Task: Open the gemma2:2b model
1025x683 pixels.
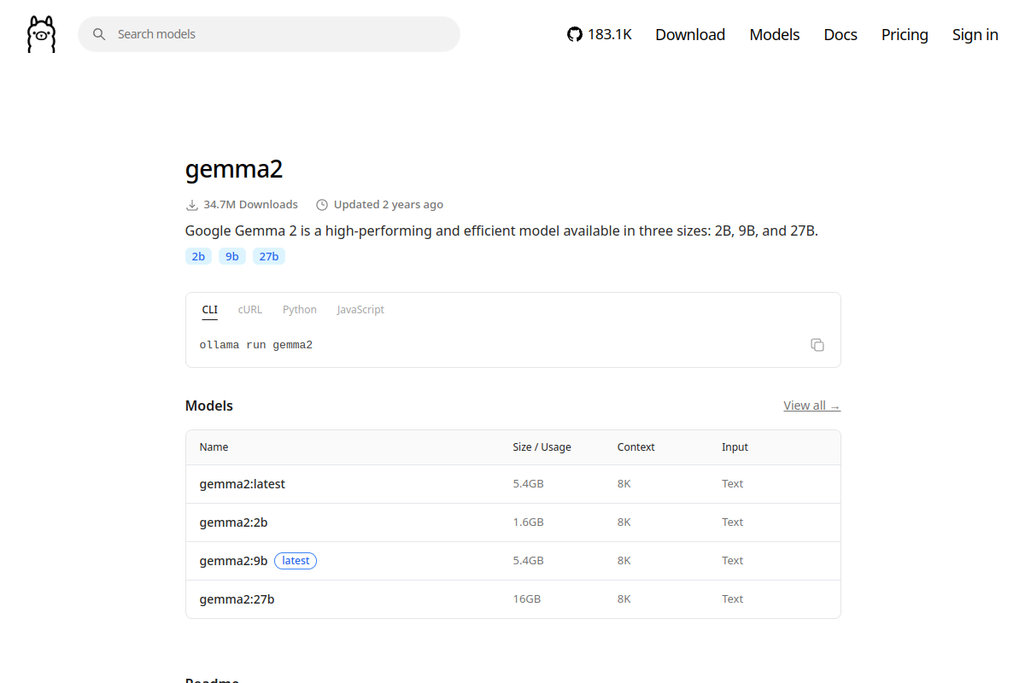Action: coord(234,522)
